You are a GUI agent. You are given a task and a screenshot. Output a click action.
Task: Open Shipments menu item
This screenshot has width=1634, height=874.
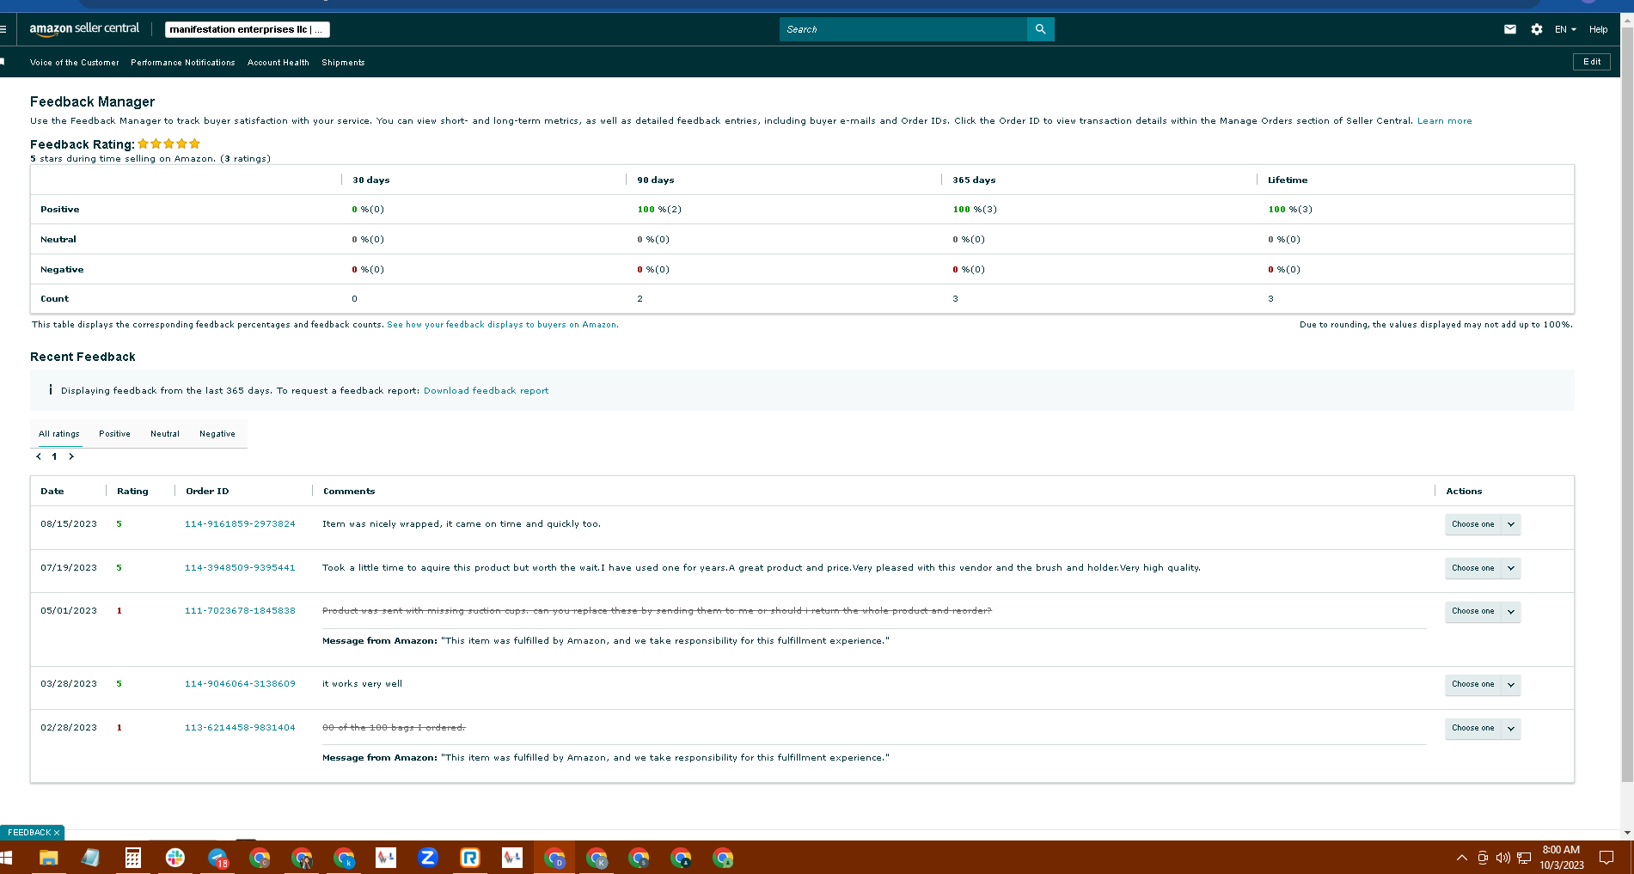click(x=343, y=63)
